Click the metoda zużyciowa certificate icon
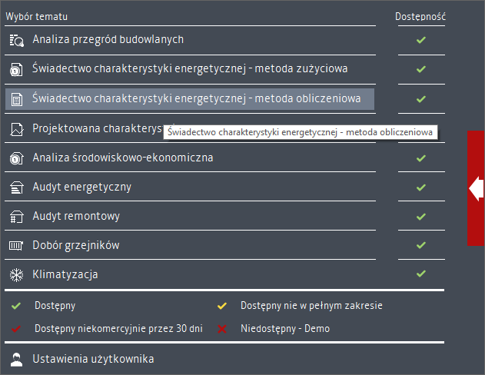The width and height of the screenshot is (485, 375). [x=16, y=70]
